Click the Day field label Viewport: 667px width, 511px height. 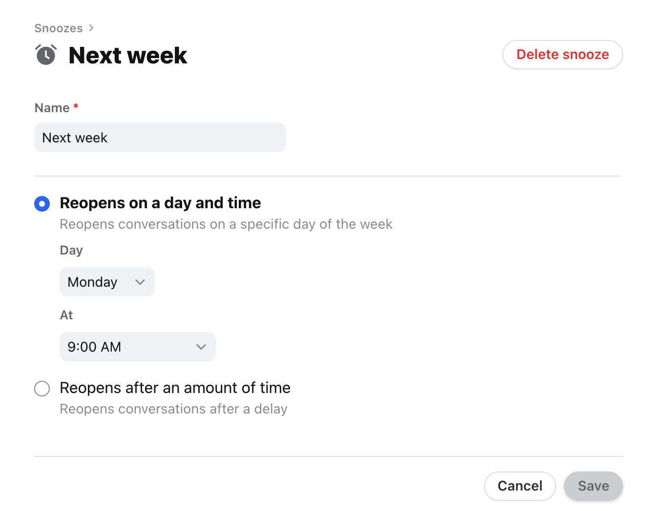click(x=71, y=250)
